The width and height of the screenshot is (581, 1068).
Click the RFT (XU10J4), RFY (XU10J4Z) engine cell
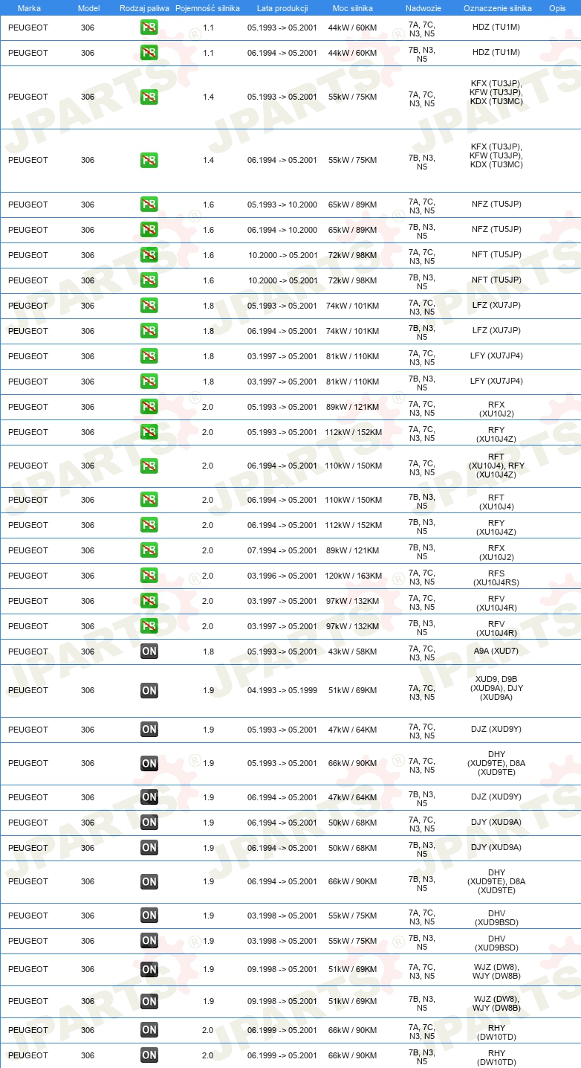point(497,466)
